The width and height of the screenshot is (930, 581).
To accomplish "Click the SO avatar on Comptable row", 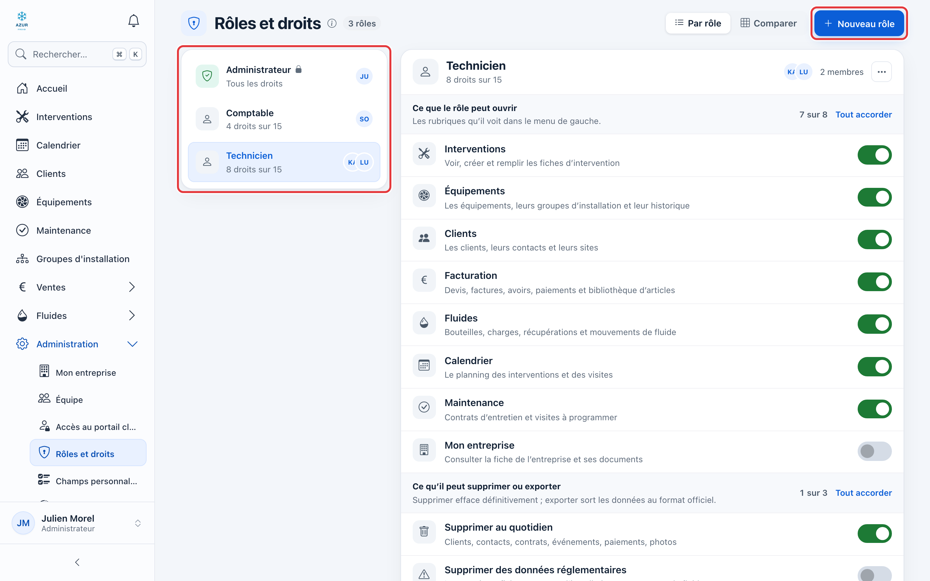I will (x=364, y=119).
